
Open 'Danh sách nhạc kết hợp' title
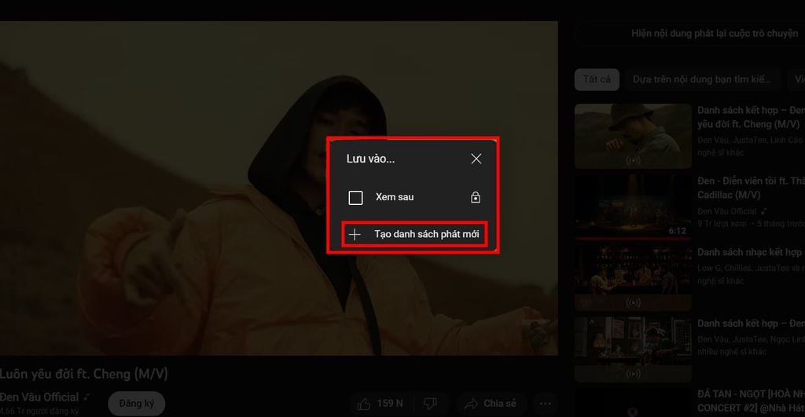(751, 252)
